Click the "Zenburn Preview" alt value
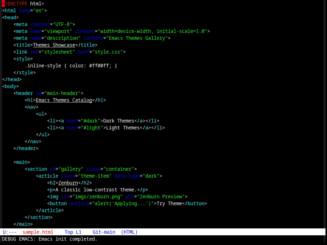 pyautogui.click(x=161, y=197)
